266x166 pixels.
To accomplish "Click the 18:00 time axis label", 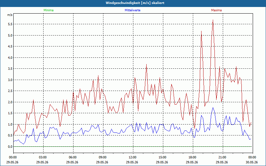I will point(193,157).
